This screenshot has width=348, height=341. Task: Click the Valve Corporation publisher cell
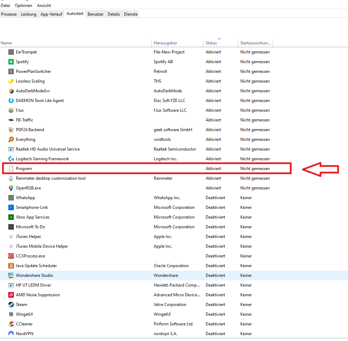point(170,305)
